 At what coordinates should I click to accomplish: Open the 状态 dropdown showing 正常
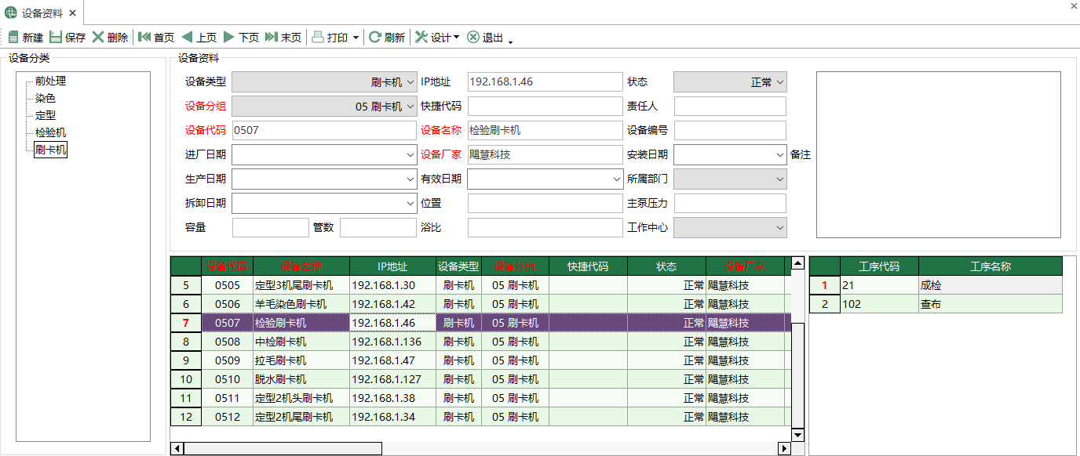click(x=780, y=82)
